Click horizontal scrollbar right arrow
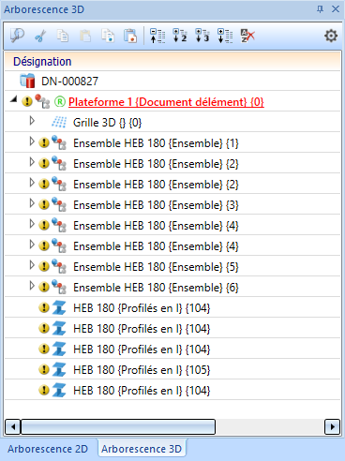Screen dimensions: 345x461 tap(332, 426)
